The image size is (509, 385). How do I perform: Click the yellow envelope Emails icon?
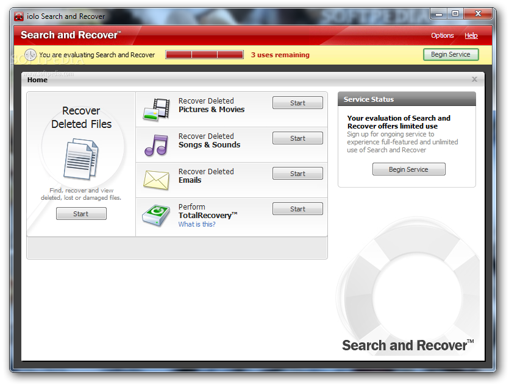pyautogui.click(x=156, y=180)
